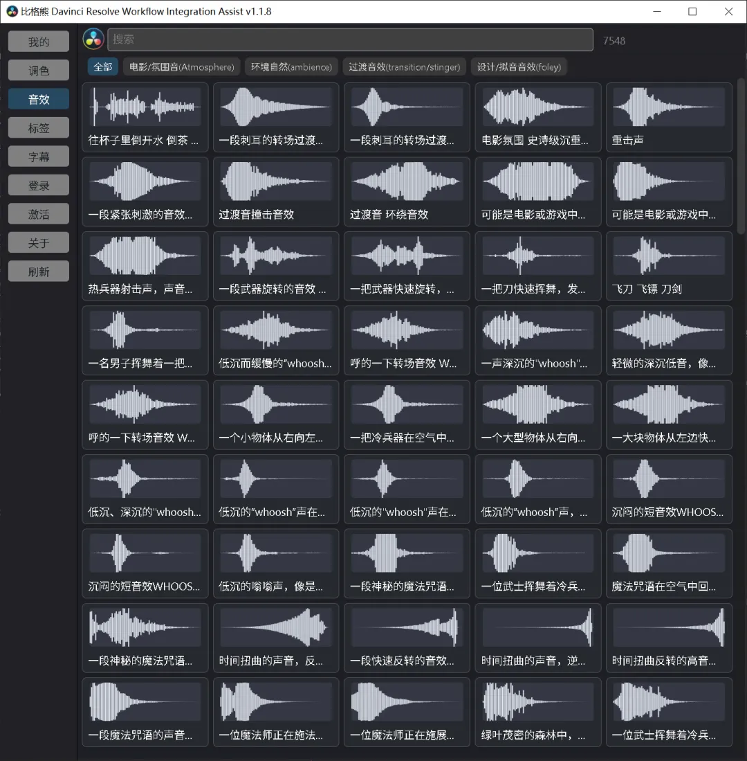This screenshot has height=761, width=747.
Task: Open the 字幕 sidebar section
Action: 39,156
